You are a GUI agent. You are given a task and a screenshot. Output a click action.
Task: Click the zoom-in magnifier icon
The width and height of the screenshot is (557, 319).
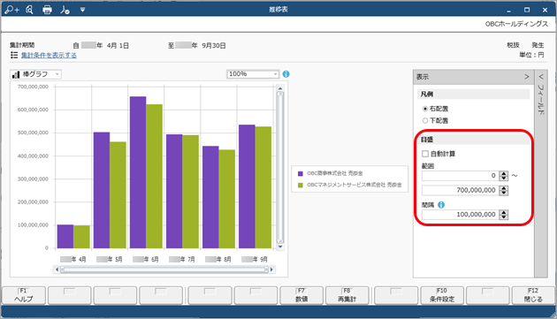(x=11, y=10)
